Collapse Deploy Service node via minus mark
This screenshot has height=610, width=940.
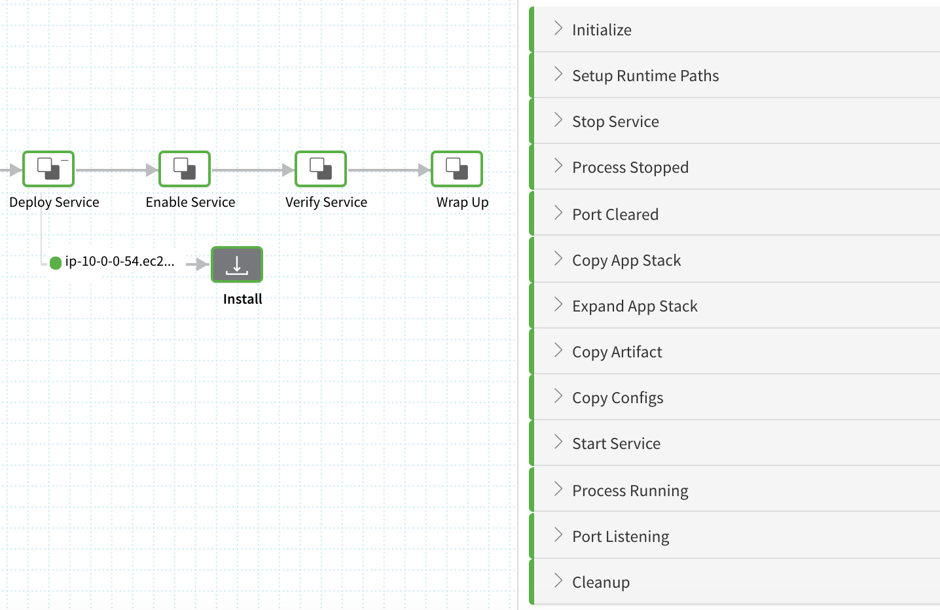point(65,160)
